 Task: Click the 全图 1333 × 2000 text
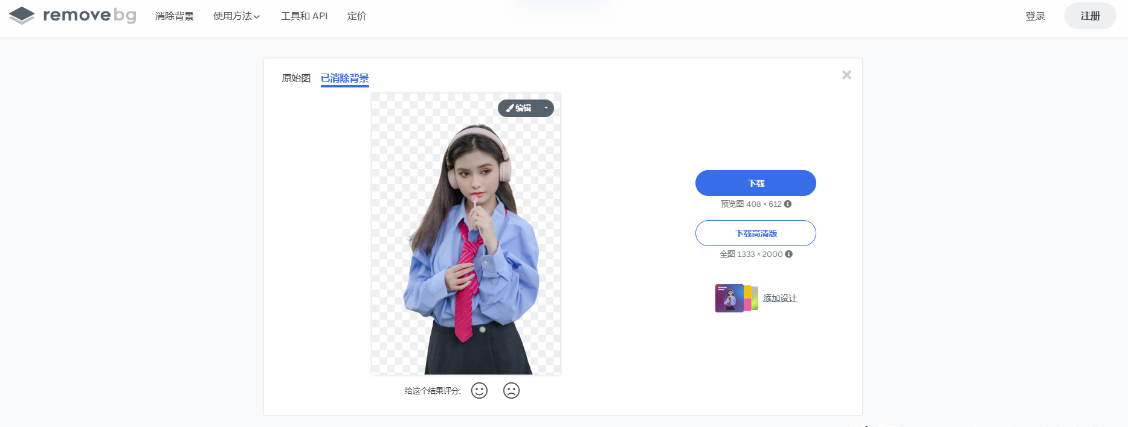pyautogui.click(x=751, y=254)
